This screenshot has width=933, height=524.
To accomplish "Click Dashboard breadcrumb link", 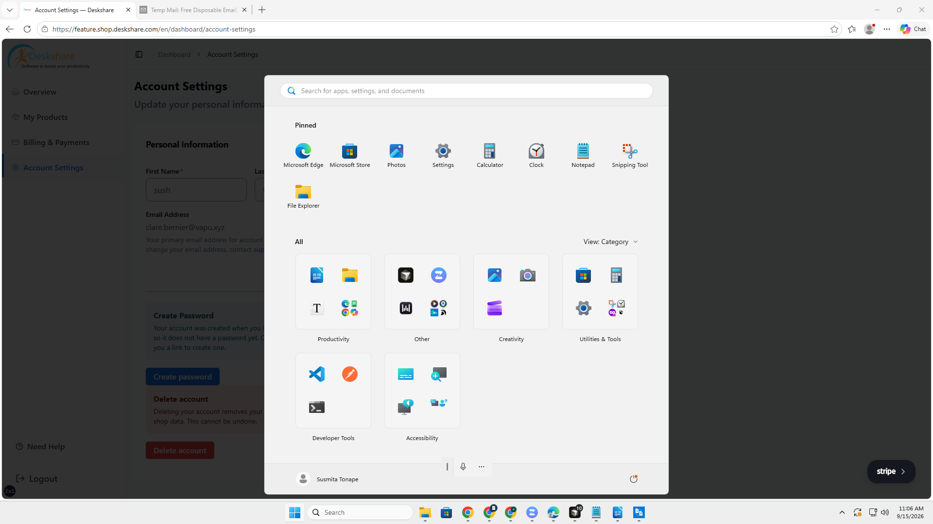I will coord(174,54).
